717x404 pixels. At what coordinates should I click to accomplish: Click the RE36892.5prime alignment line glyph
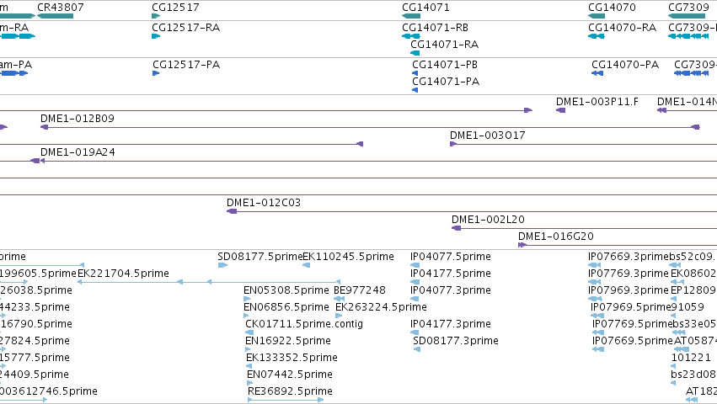286,400
